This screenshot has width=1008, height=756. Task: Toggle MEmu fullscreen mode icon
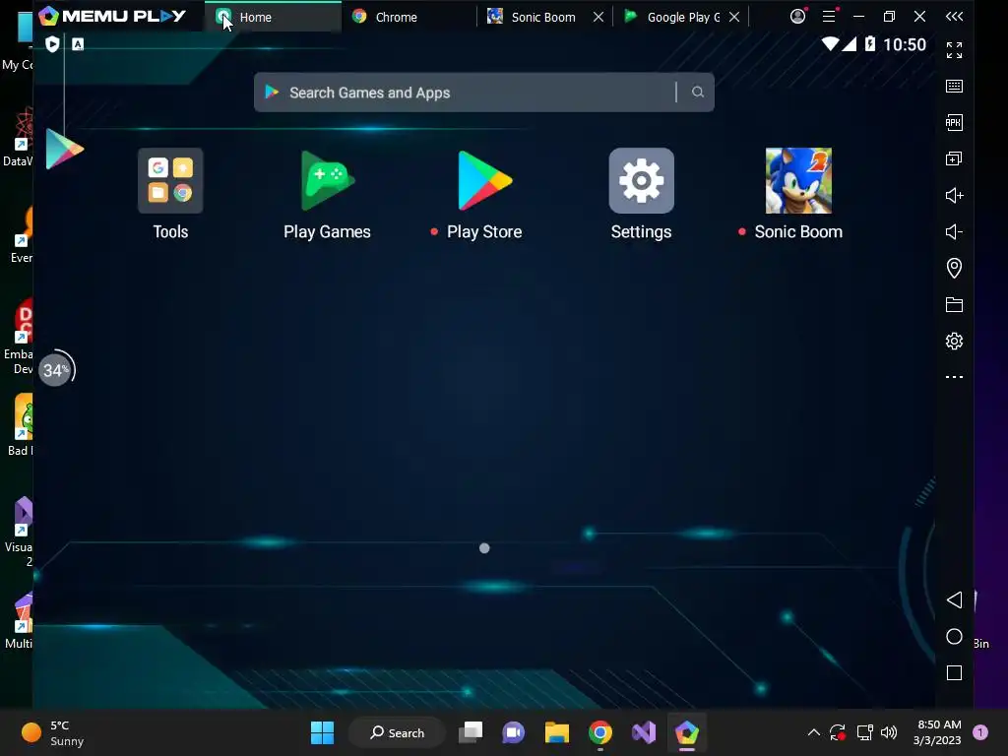pyautogui.click(x=954, y=49)
